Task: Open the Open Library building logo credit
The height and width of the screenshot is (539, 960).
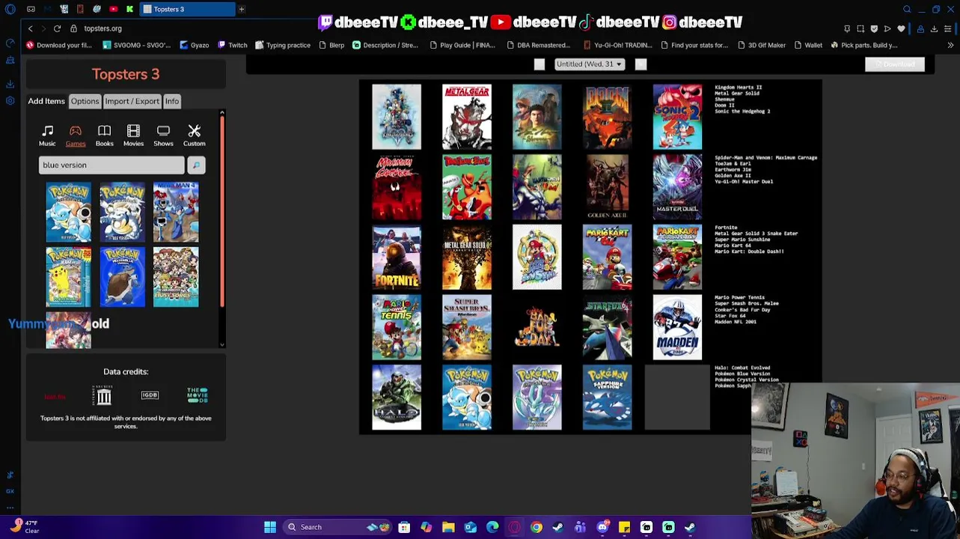Action: (103, 395)
